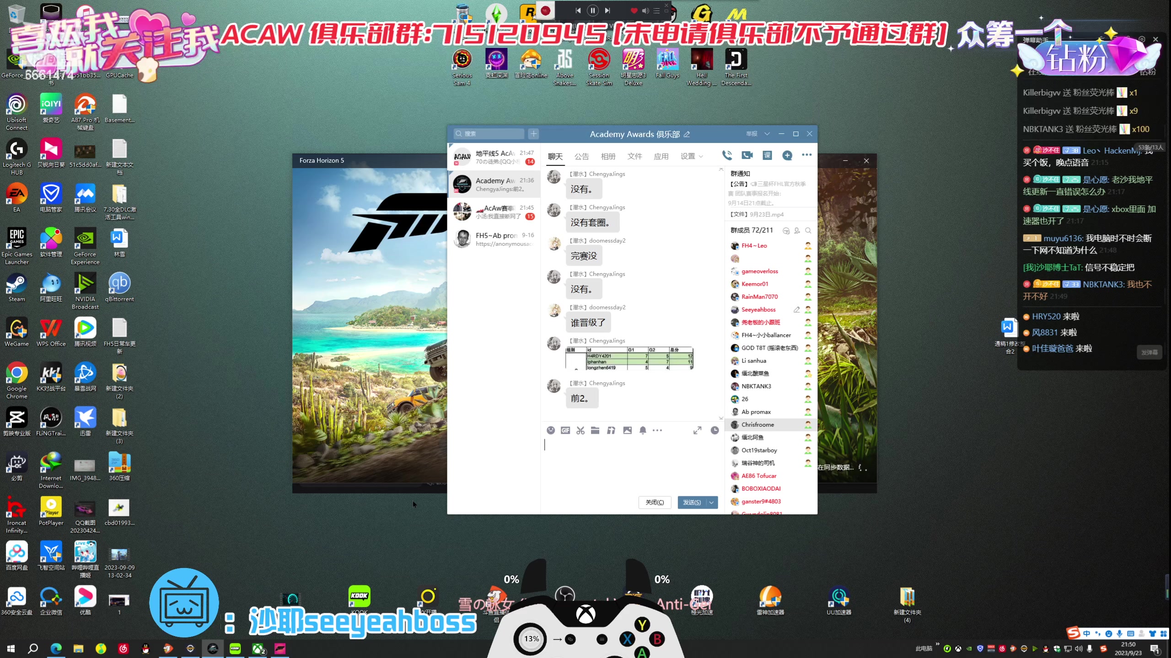Open send options with the arrow beside 发送(S)
The height and width of the screenshot is (658, 1171).
click(712, 502)
